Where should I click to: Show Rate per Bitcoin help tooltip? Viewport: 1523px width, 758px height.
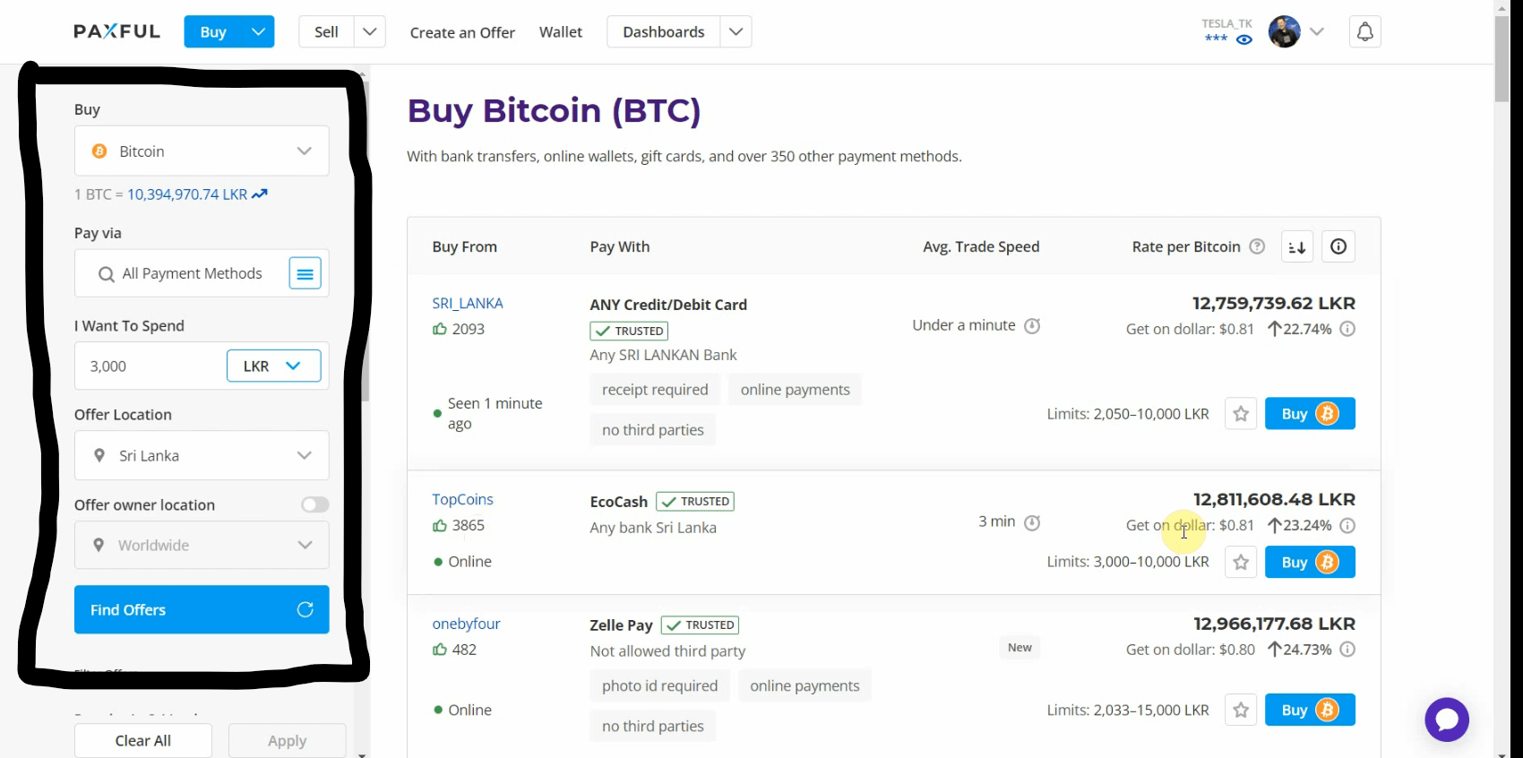[1257, 246]
